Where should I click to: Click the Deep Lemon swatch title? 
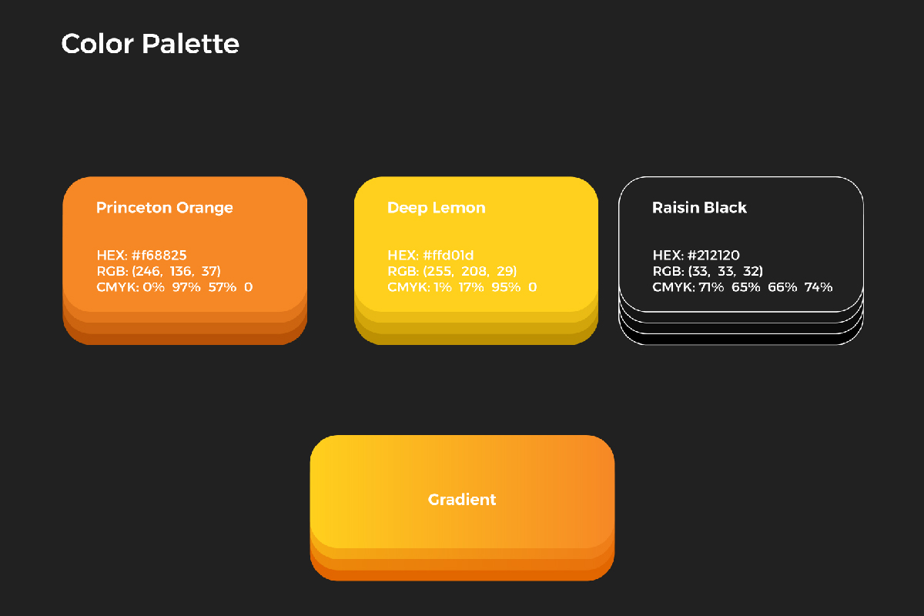tap(436, 208)
